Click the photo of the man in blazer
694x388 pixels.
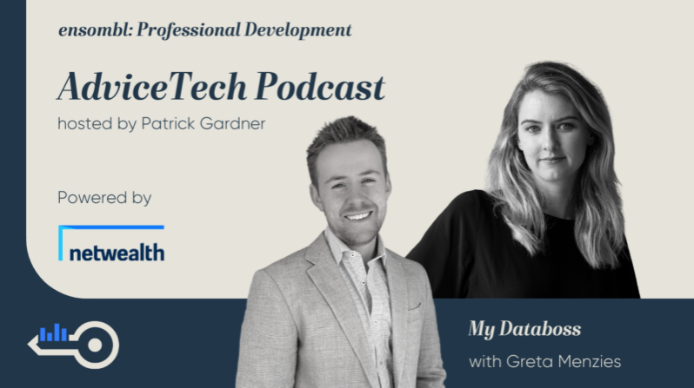click(x=340, y=253)
